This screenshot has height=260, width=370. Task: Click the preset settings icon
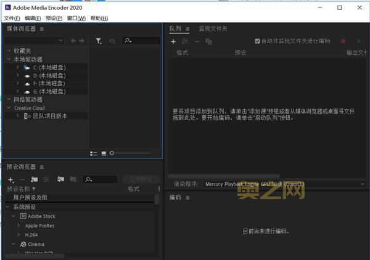coord(46,180)
